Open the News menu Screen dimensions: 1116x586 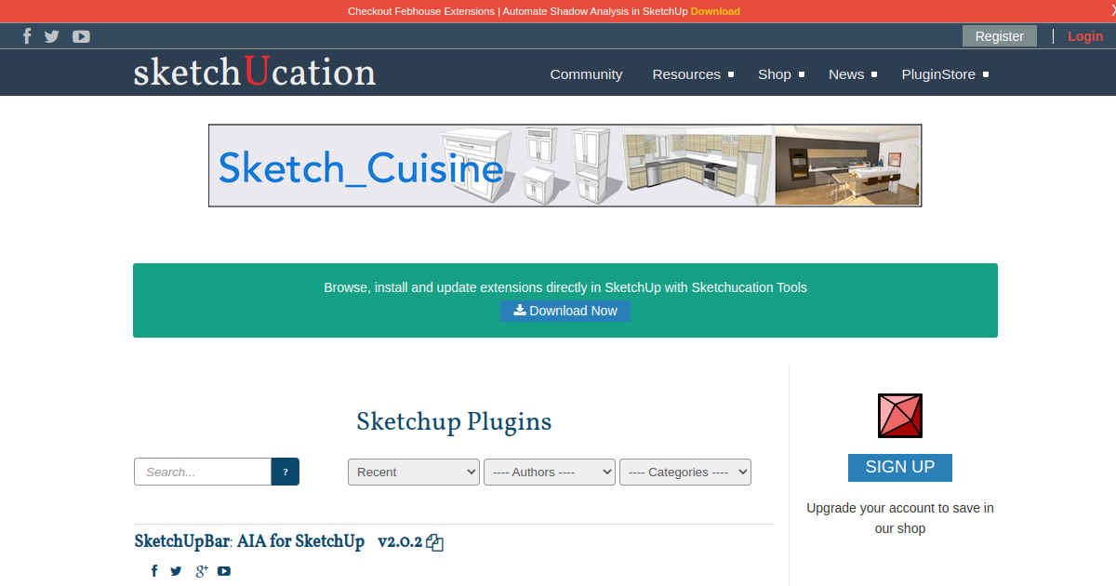pos(853,74)
